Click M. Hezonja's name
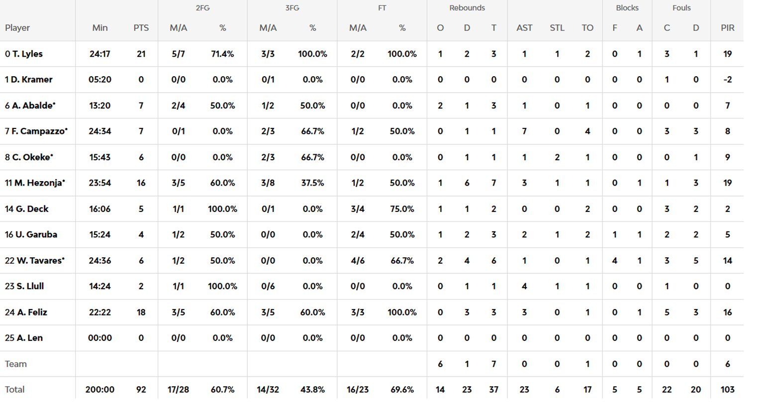The width and height of the screenshot is (773, 415). pos(39,183)
